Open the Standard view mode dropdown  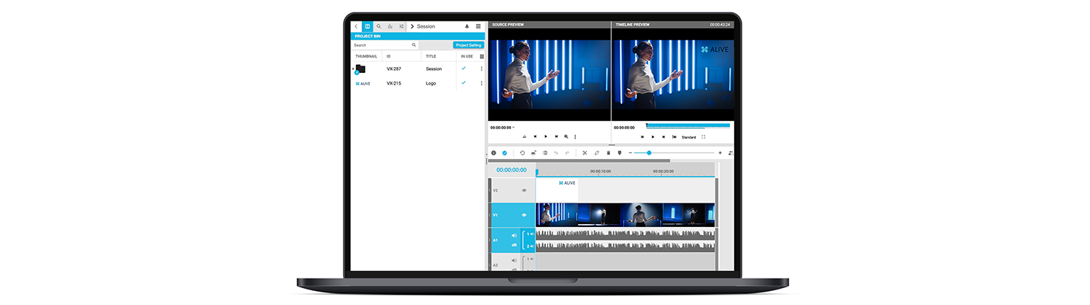click(x=689, y=137)
